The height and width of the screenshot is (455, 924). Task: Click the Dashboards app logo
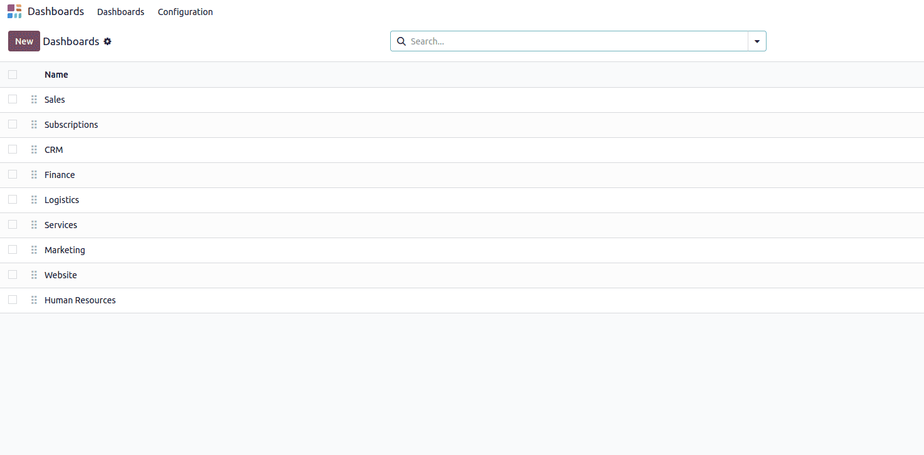14,11
